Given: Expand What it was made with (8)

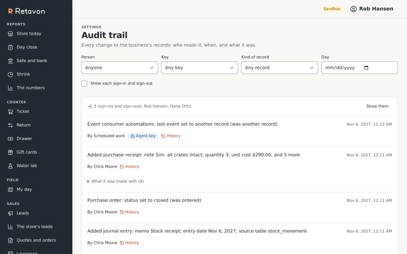Looking at the screenshot, I should coord(116,181).
